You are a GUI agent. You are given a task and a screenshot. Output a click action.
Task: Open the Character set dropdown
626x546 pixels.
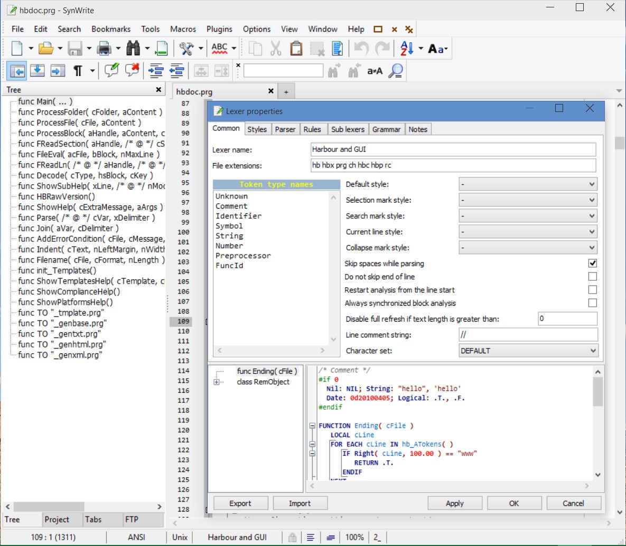click(x=528, y=351)
